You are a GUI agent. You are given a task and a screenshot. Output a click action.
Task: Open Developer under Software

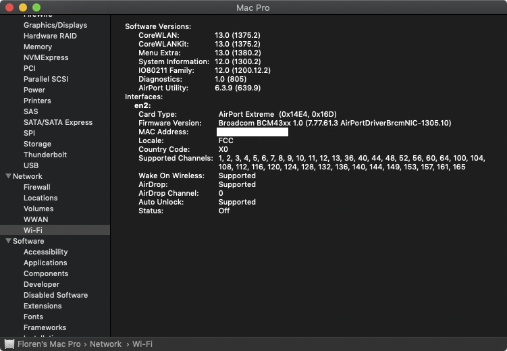coord(41,284)
